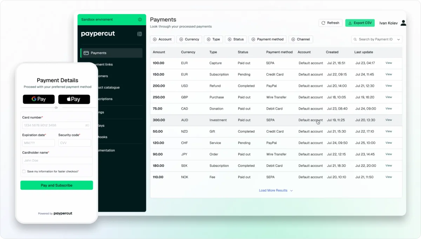The image size is (421, 239).
Task: View the 110.00 NOK fee
Action: tap(389, 177)
